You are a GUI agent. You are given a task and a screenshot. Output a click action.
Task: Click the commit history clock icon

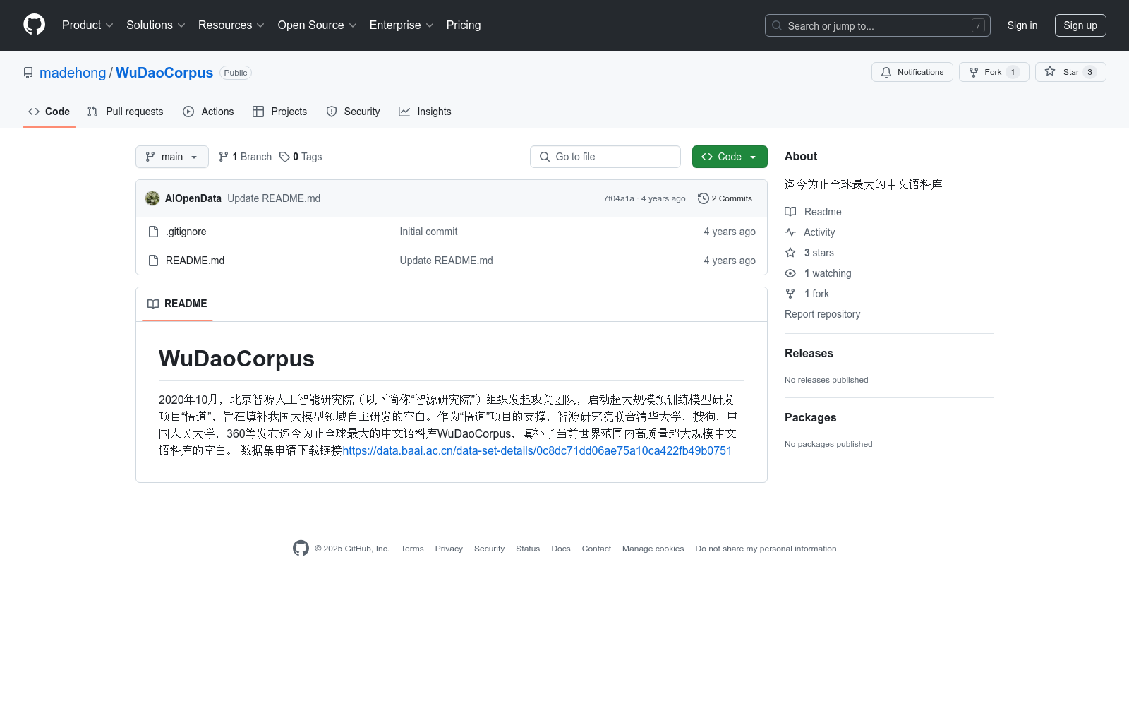703,198
